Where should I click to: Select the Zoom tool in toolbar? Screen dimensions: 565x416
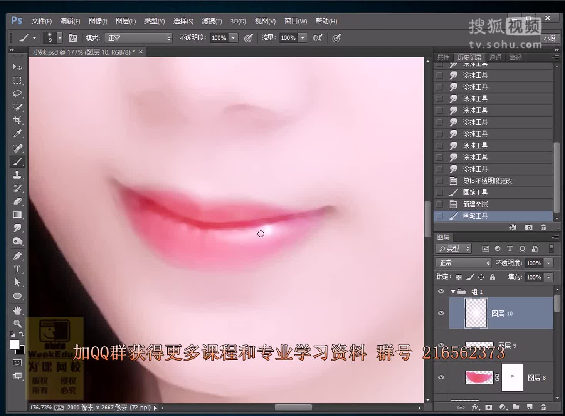click(17, 323)
